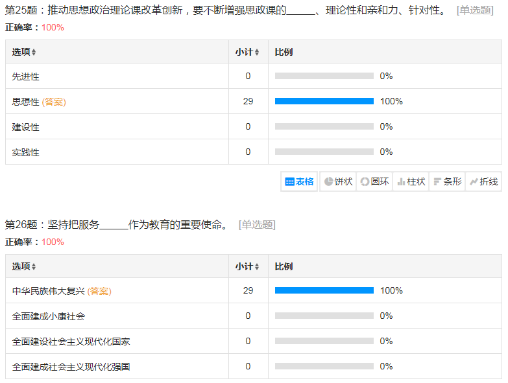Select the 圆环 donut chart icon

(x=374, y=181)
